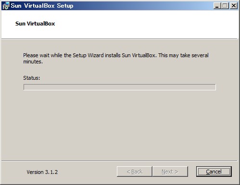Click the empty gray panel below progress bar
This screenshot has height=185, width=240.
click(x=119, y=125)
